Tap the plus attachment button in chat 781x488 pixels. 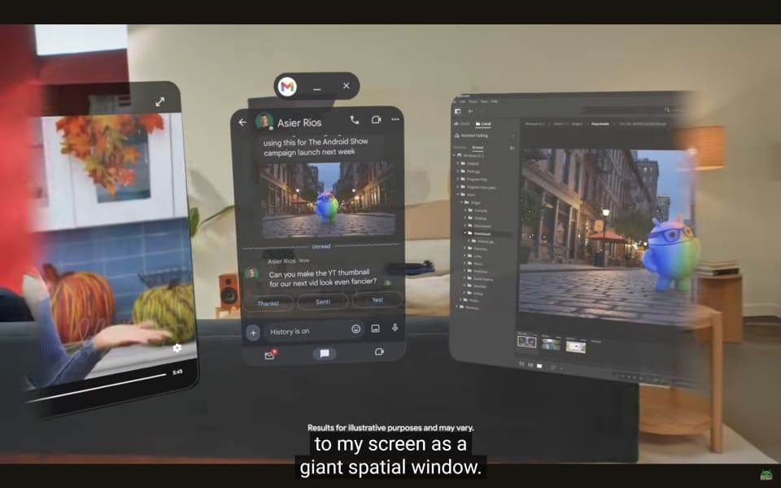(x=253, y=332)
